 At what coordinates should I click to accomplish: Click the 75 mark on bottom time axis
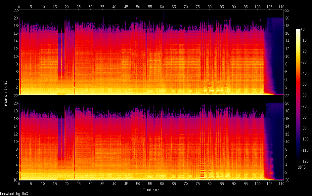point(198,183)
